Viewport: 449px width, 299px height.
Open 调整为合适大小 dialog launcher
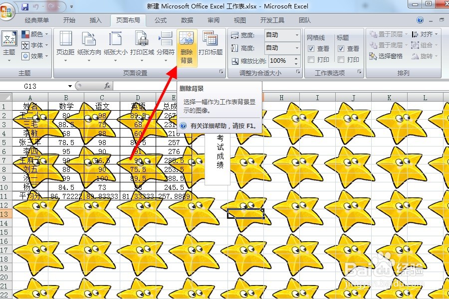pos(298,72)
